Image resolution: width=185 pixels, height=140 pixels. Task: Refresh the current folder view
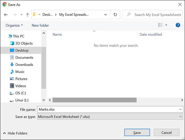point(115,15)
